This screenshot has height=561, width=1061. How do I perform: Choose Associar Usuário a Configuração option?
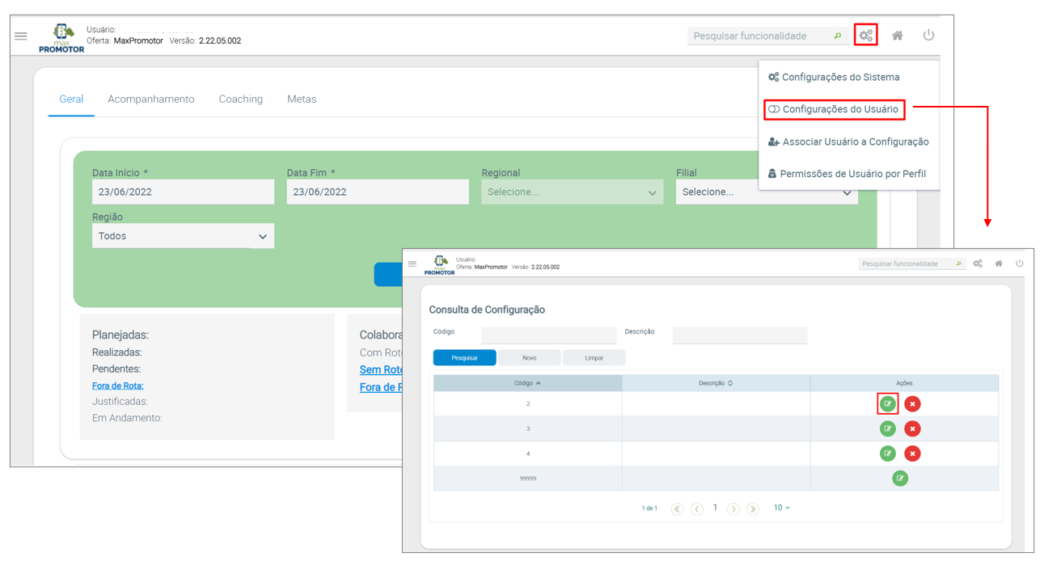(x=848, y=141)
